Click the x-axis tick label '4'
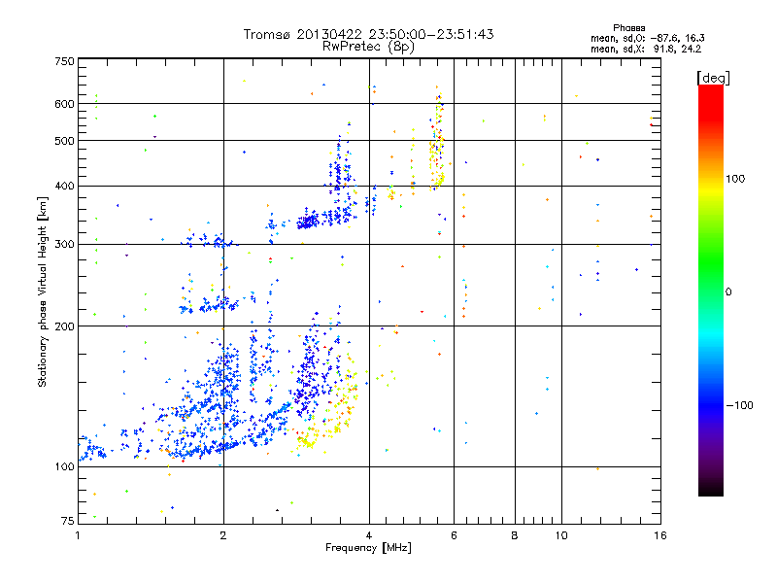This screenshot has width=777, height=583. (369, 535)
